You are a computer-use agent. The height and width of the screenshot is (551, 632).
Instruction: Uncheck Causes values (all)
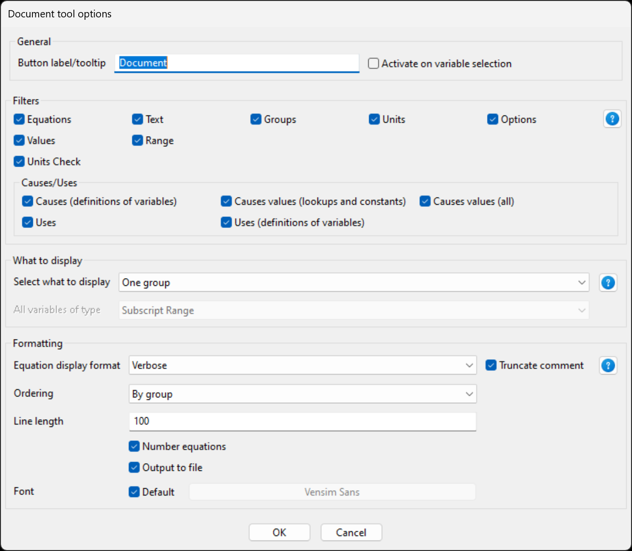425,201
